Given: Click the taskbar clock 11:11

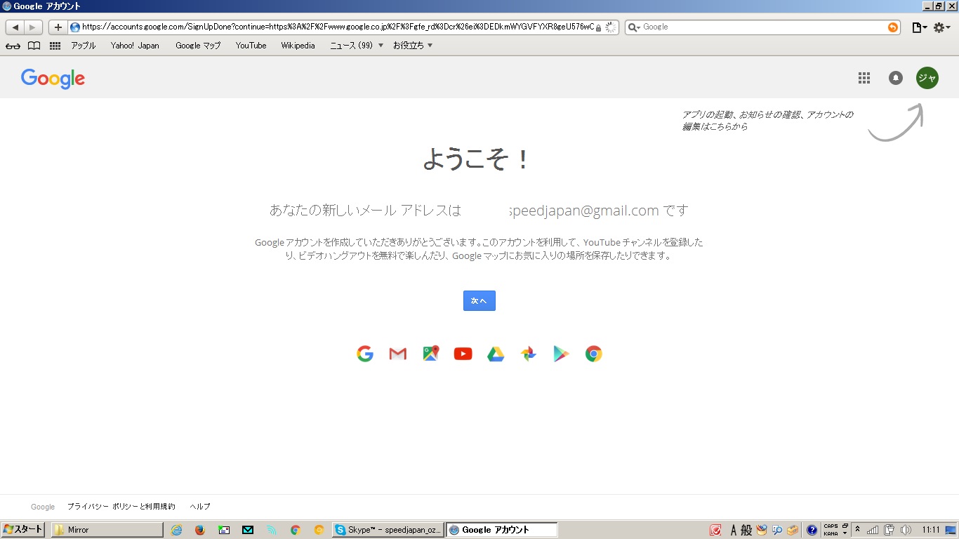Looking at the screenshot, I should pos(931,530).
